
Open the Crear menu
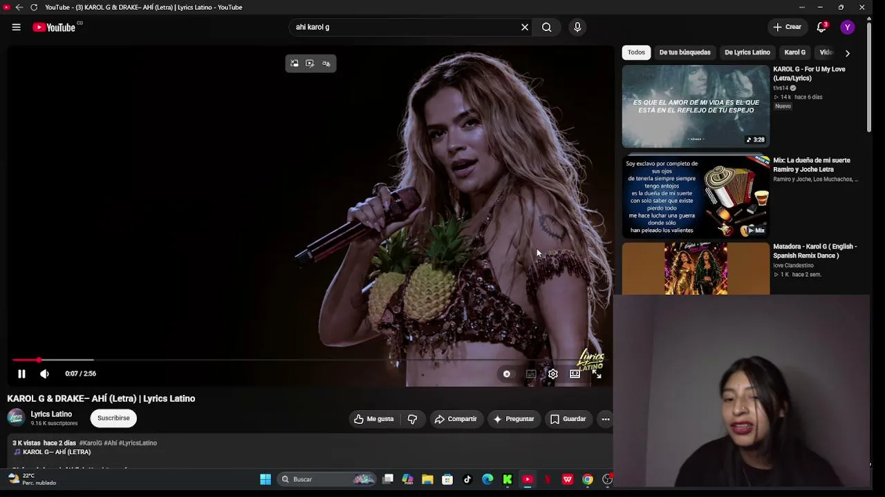coord(788,27)
